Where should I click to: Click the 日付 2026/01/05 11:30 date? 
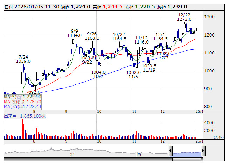(32, 7)
